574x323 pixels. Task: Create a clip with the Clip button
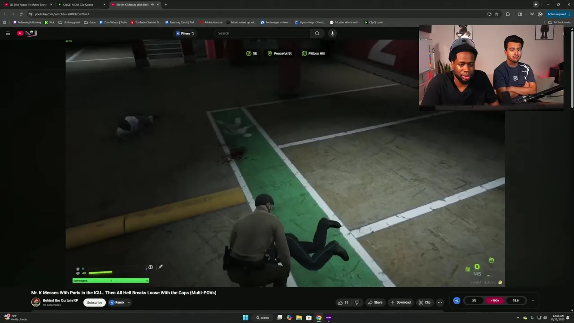point(425,302)
